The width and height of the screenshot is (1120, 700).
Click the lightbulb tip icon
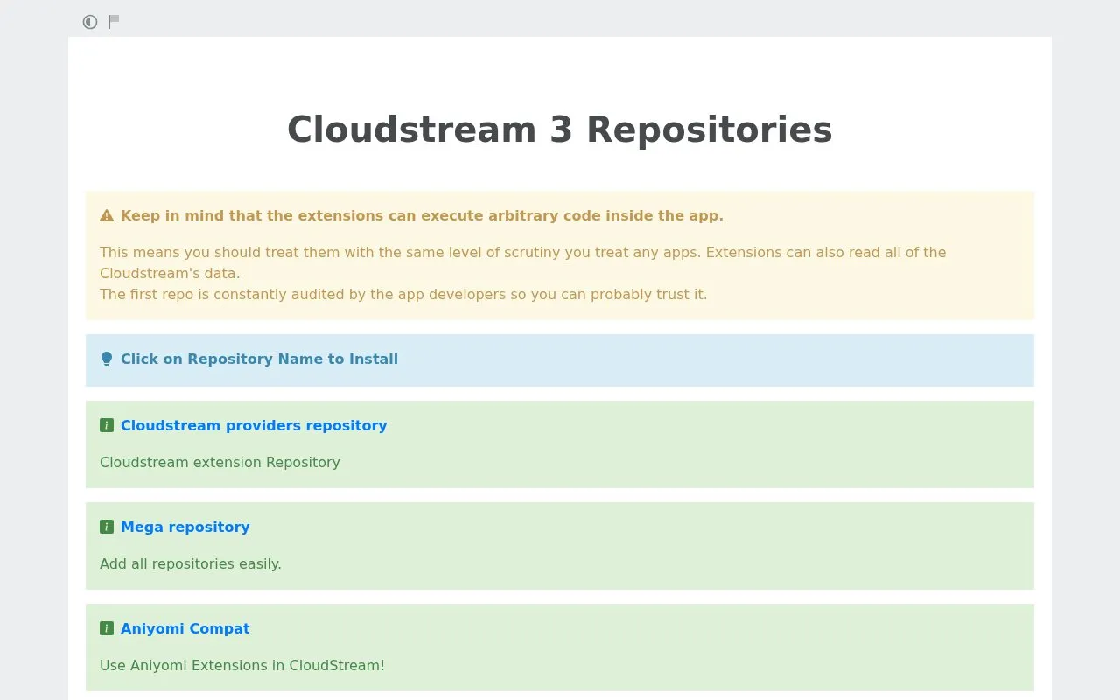tap(107, 359)
